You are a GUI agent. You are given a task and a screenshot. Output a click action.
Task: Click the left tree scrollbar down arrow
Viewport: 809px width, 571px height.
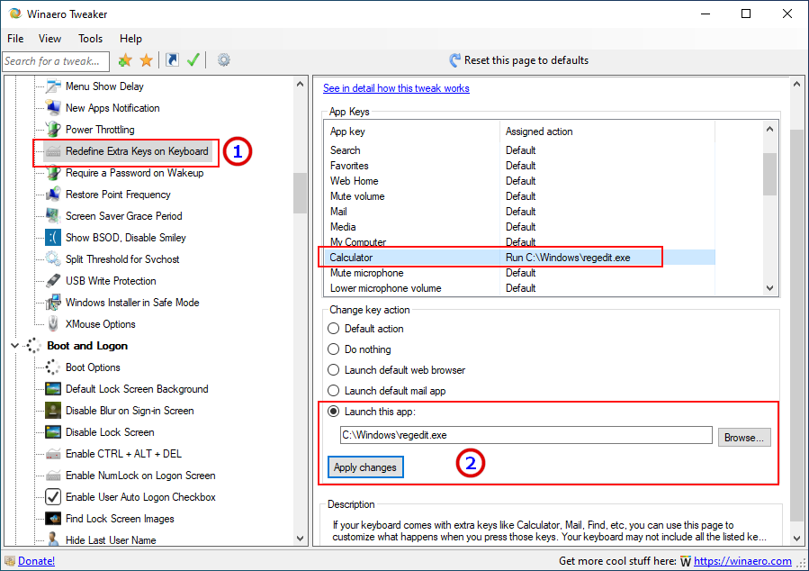(301, 539)
